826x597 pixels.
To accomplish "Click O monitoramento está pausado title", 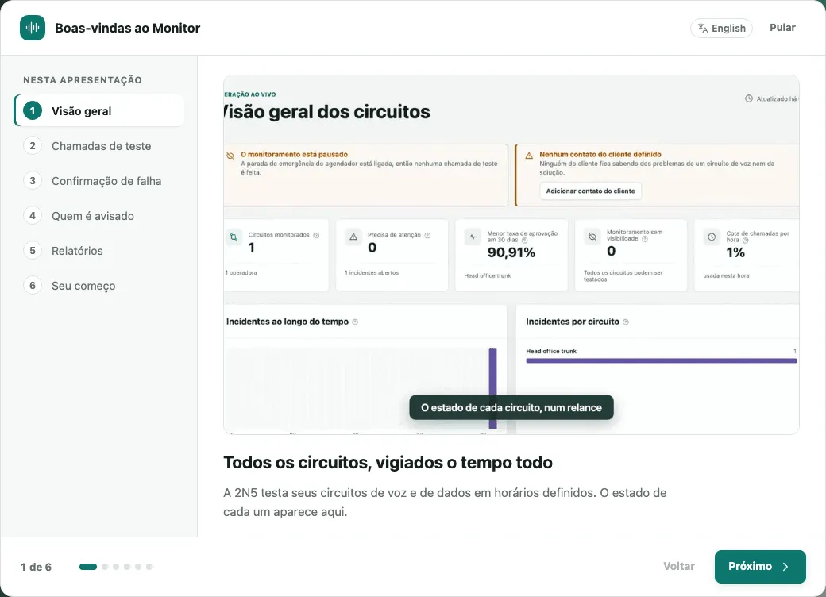I will pos(294,154).
